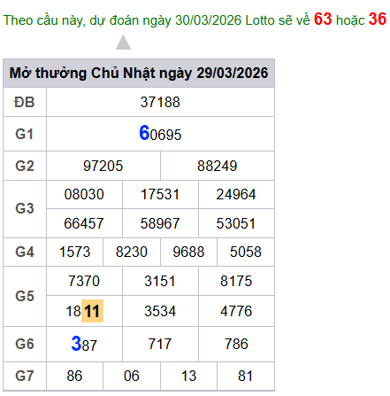Select G7 number 86
The width and height of the screenshot is (390, 396).
74,377
